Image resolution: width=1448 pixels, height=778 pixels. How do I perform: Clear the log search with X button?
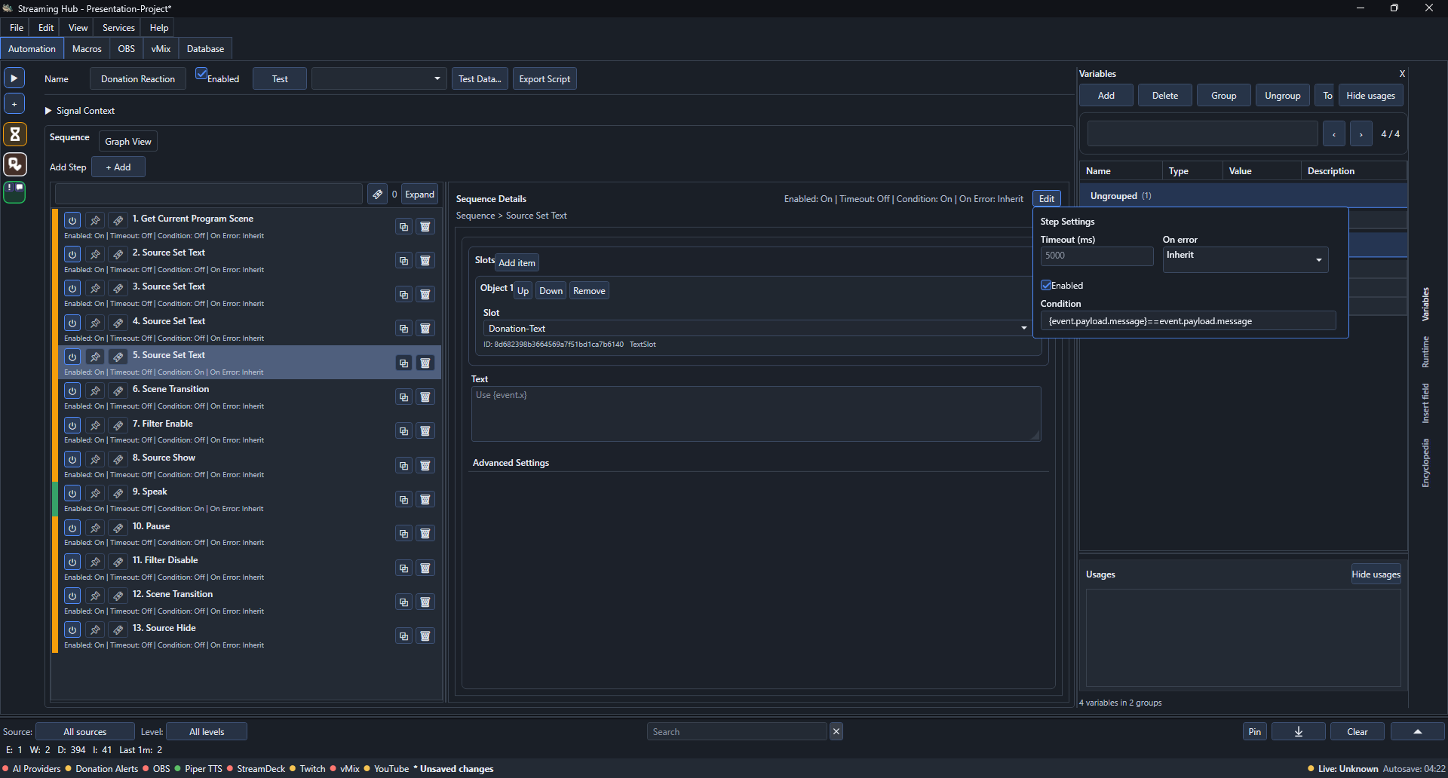tap(836, 731)
